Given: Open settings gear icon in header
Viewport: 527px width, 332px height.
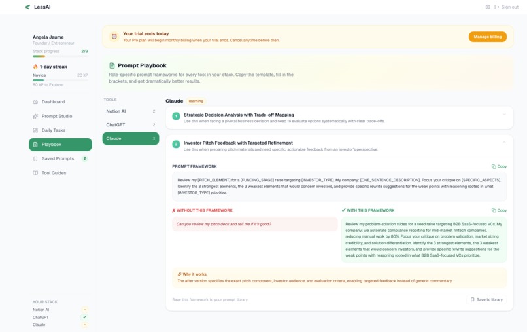Looking at the screenshot, I should point(488,7).
